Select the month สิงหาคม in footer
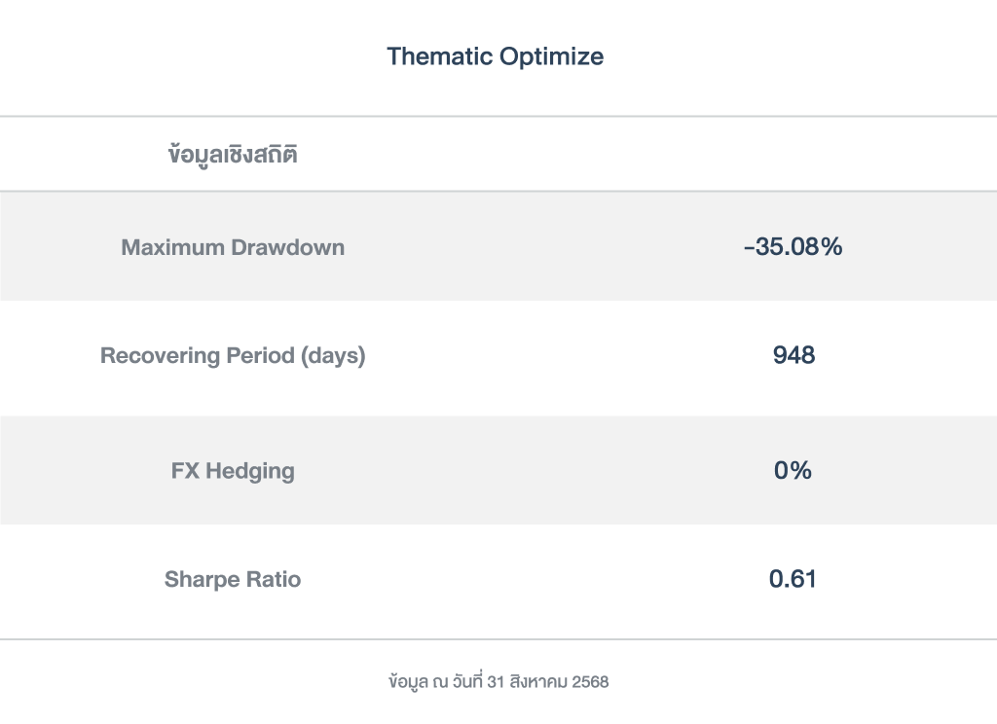Screen dimensions: 997x724 click(x=539, y=682)
